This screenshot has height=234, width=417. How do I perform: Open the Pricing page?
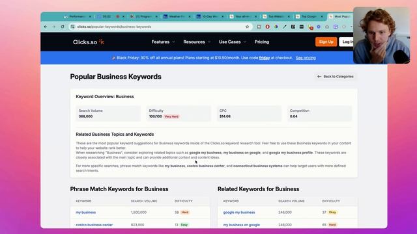tap(262, 42)
